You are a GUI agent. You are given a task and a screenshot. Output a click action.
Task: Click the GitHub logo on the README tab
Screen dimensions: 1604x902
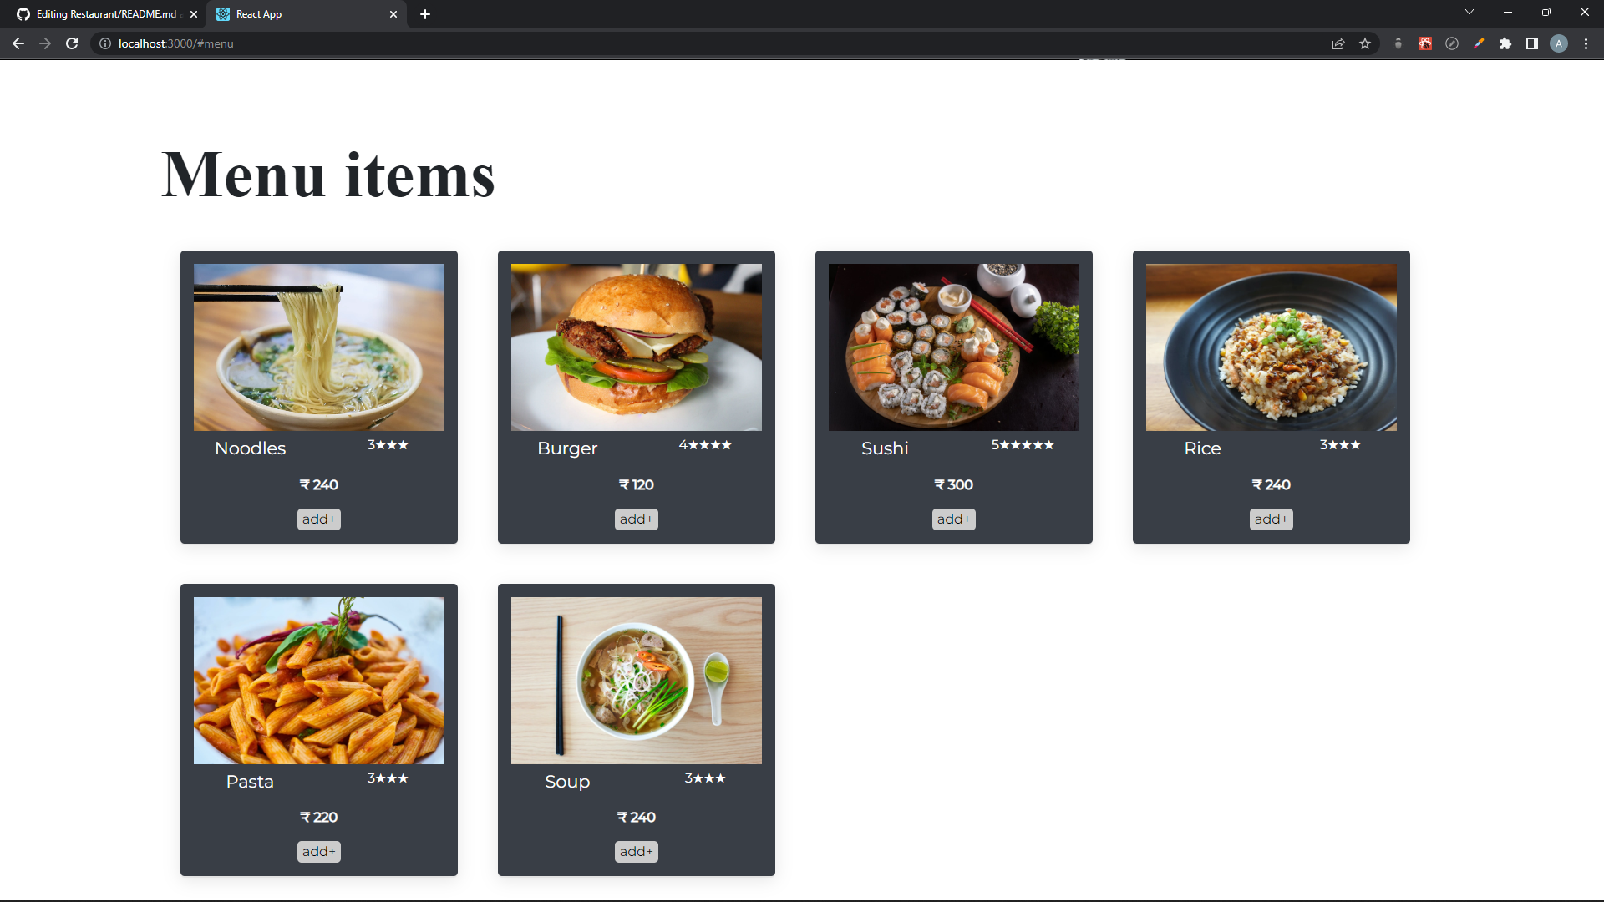pyautogui.click(x=23, y=13)
